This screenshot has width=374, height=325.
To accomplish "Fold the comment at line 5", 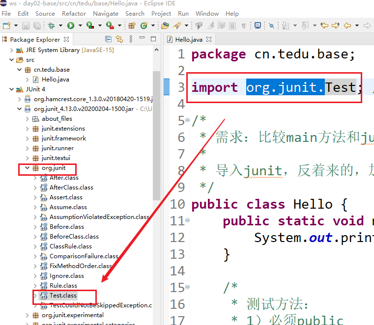I will point(187,120).
